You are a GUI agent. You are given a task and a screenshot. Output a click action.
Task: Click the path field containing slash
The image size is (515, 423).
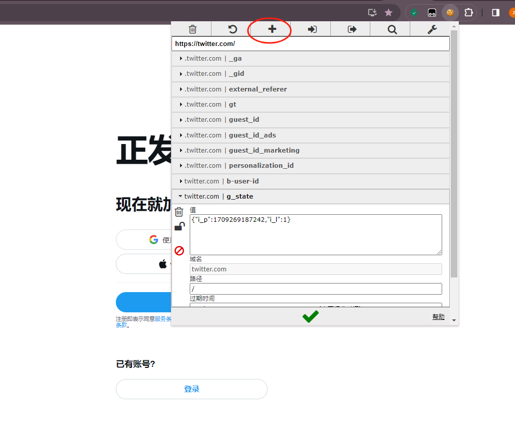(316, 289)
